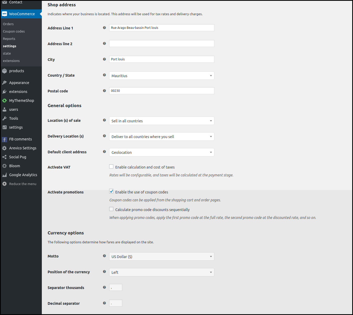This screenshot has height=315, width=353.
Task: Click the Bloom icon
Action: (x=4, y=166)
